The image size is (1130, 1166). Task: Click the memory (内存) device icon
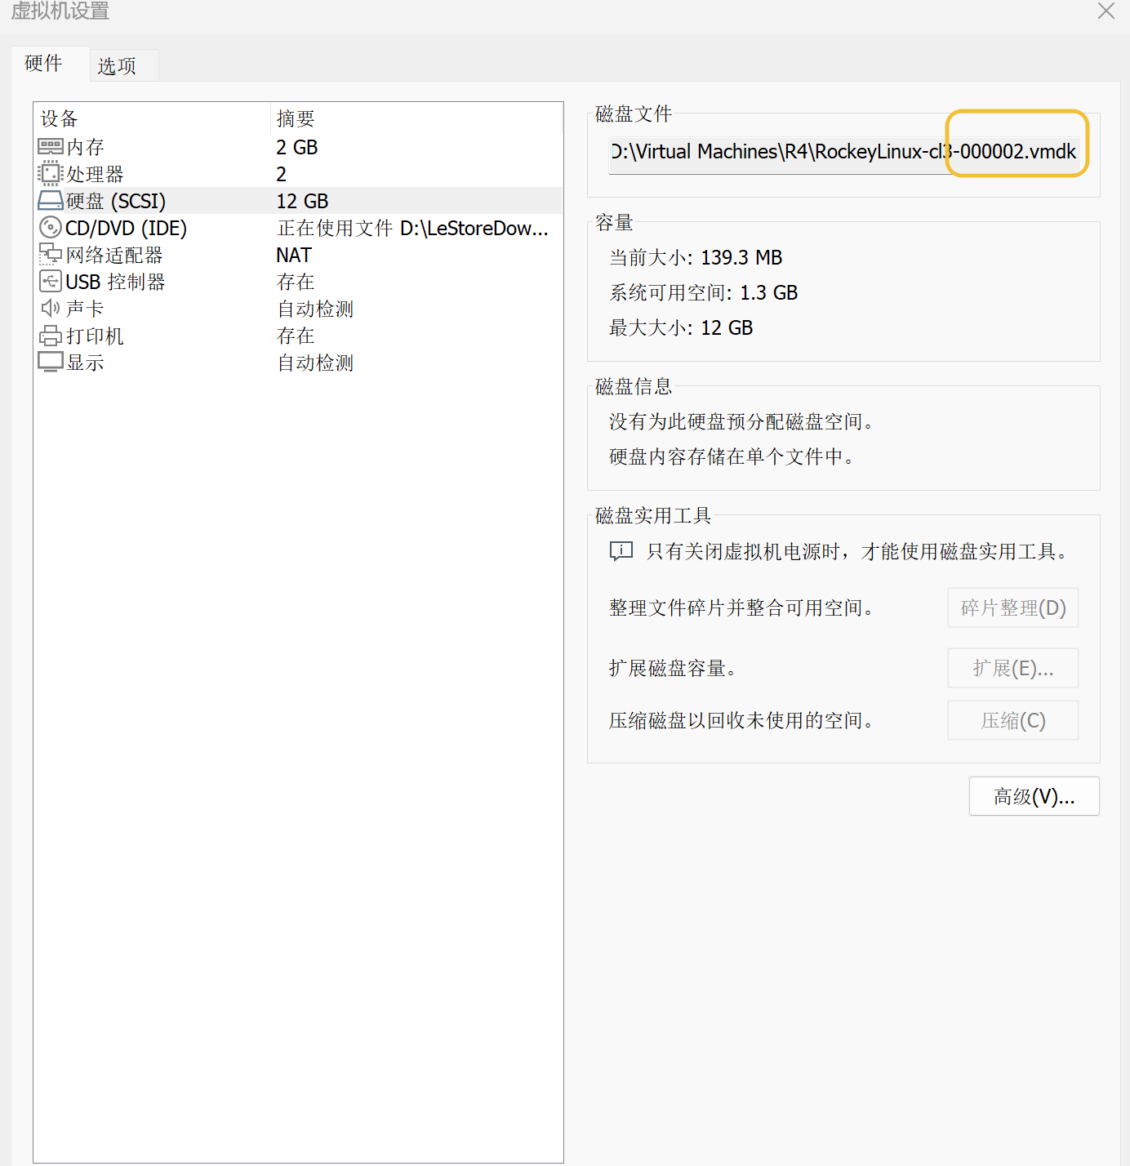point(51,147)
